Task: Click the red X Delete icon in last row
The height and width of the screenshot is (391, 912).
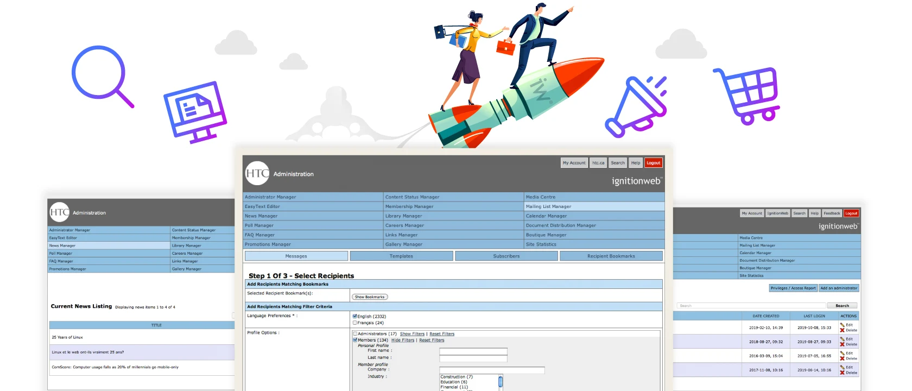Action: (843, 373)
